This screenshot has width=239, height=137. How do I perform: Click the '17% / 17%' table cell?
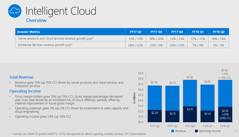coord(198,39)
